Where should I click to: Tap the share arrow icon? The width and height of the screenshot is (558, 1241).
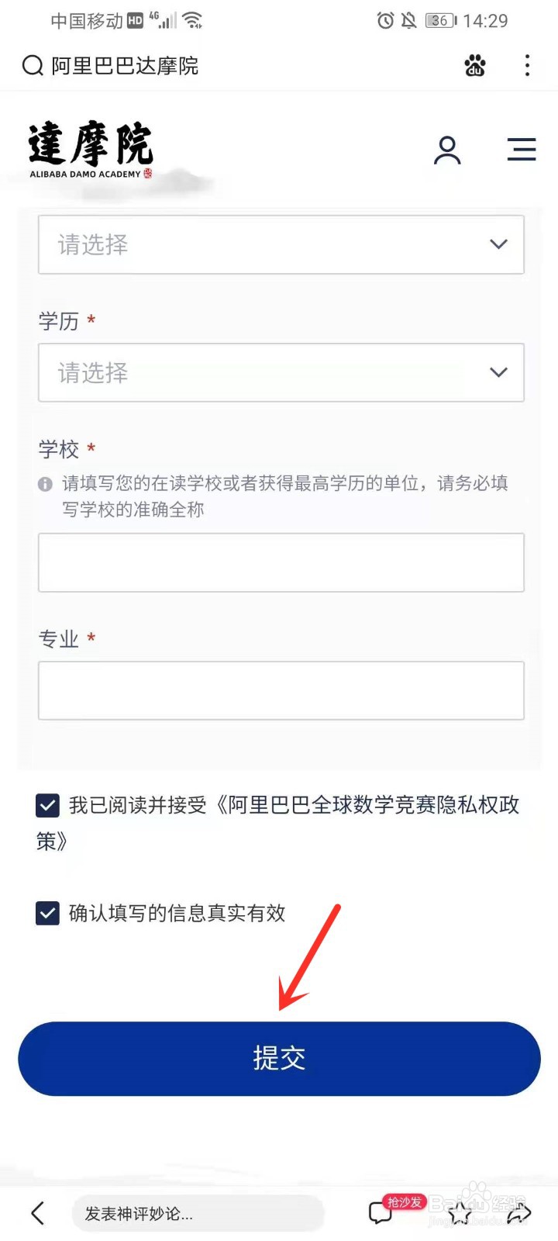(519, 1213)
